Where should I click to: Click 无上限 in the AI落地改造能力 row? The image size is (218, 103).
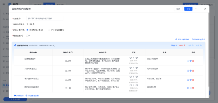[68, 71]
